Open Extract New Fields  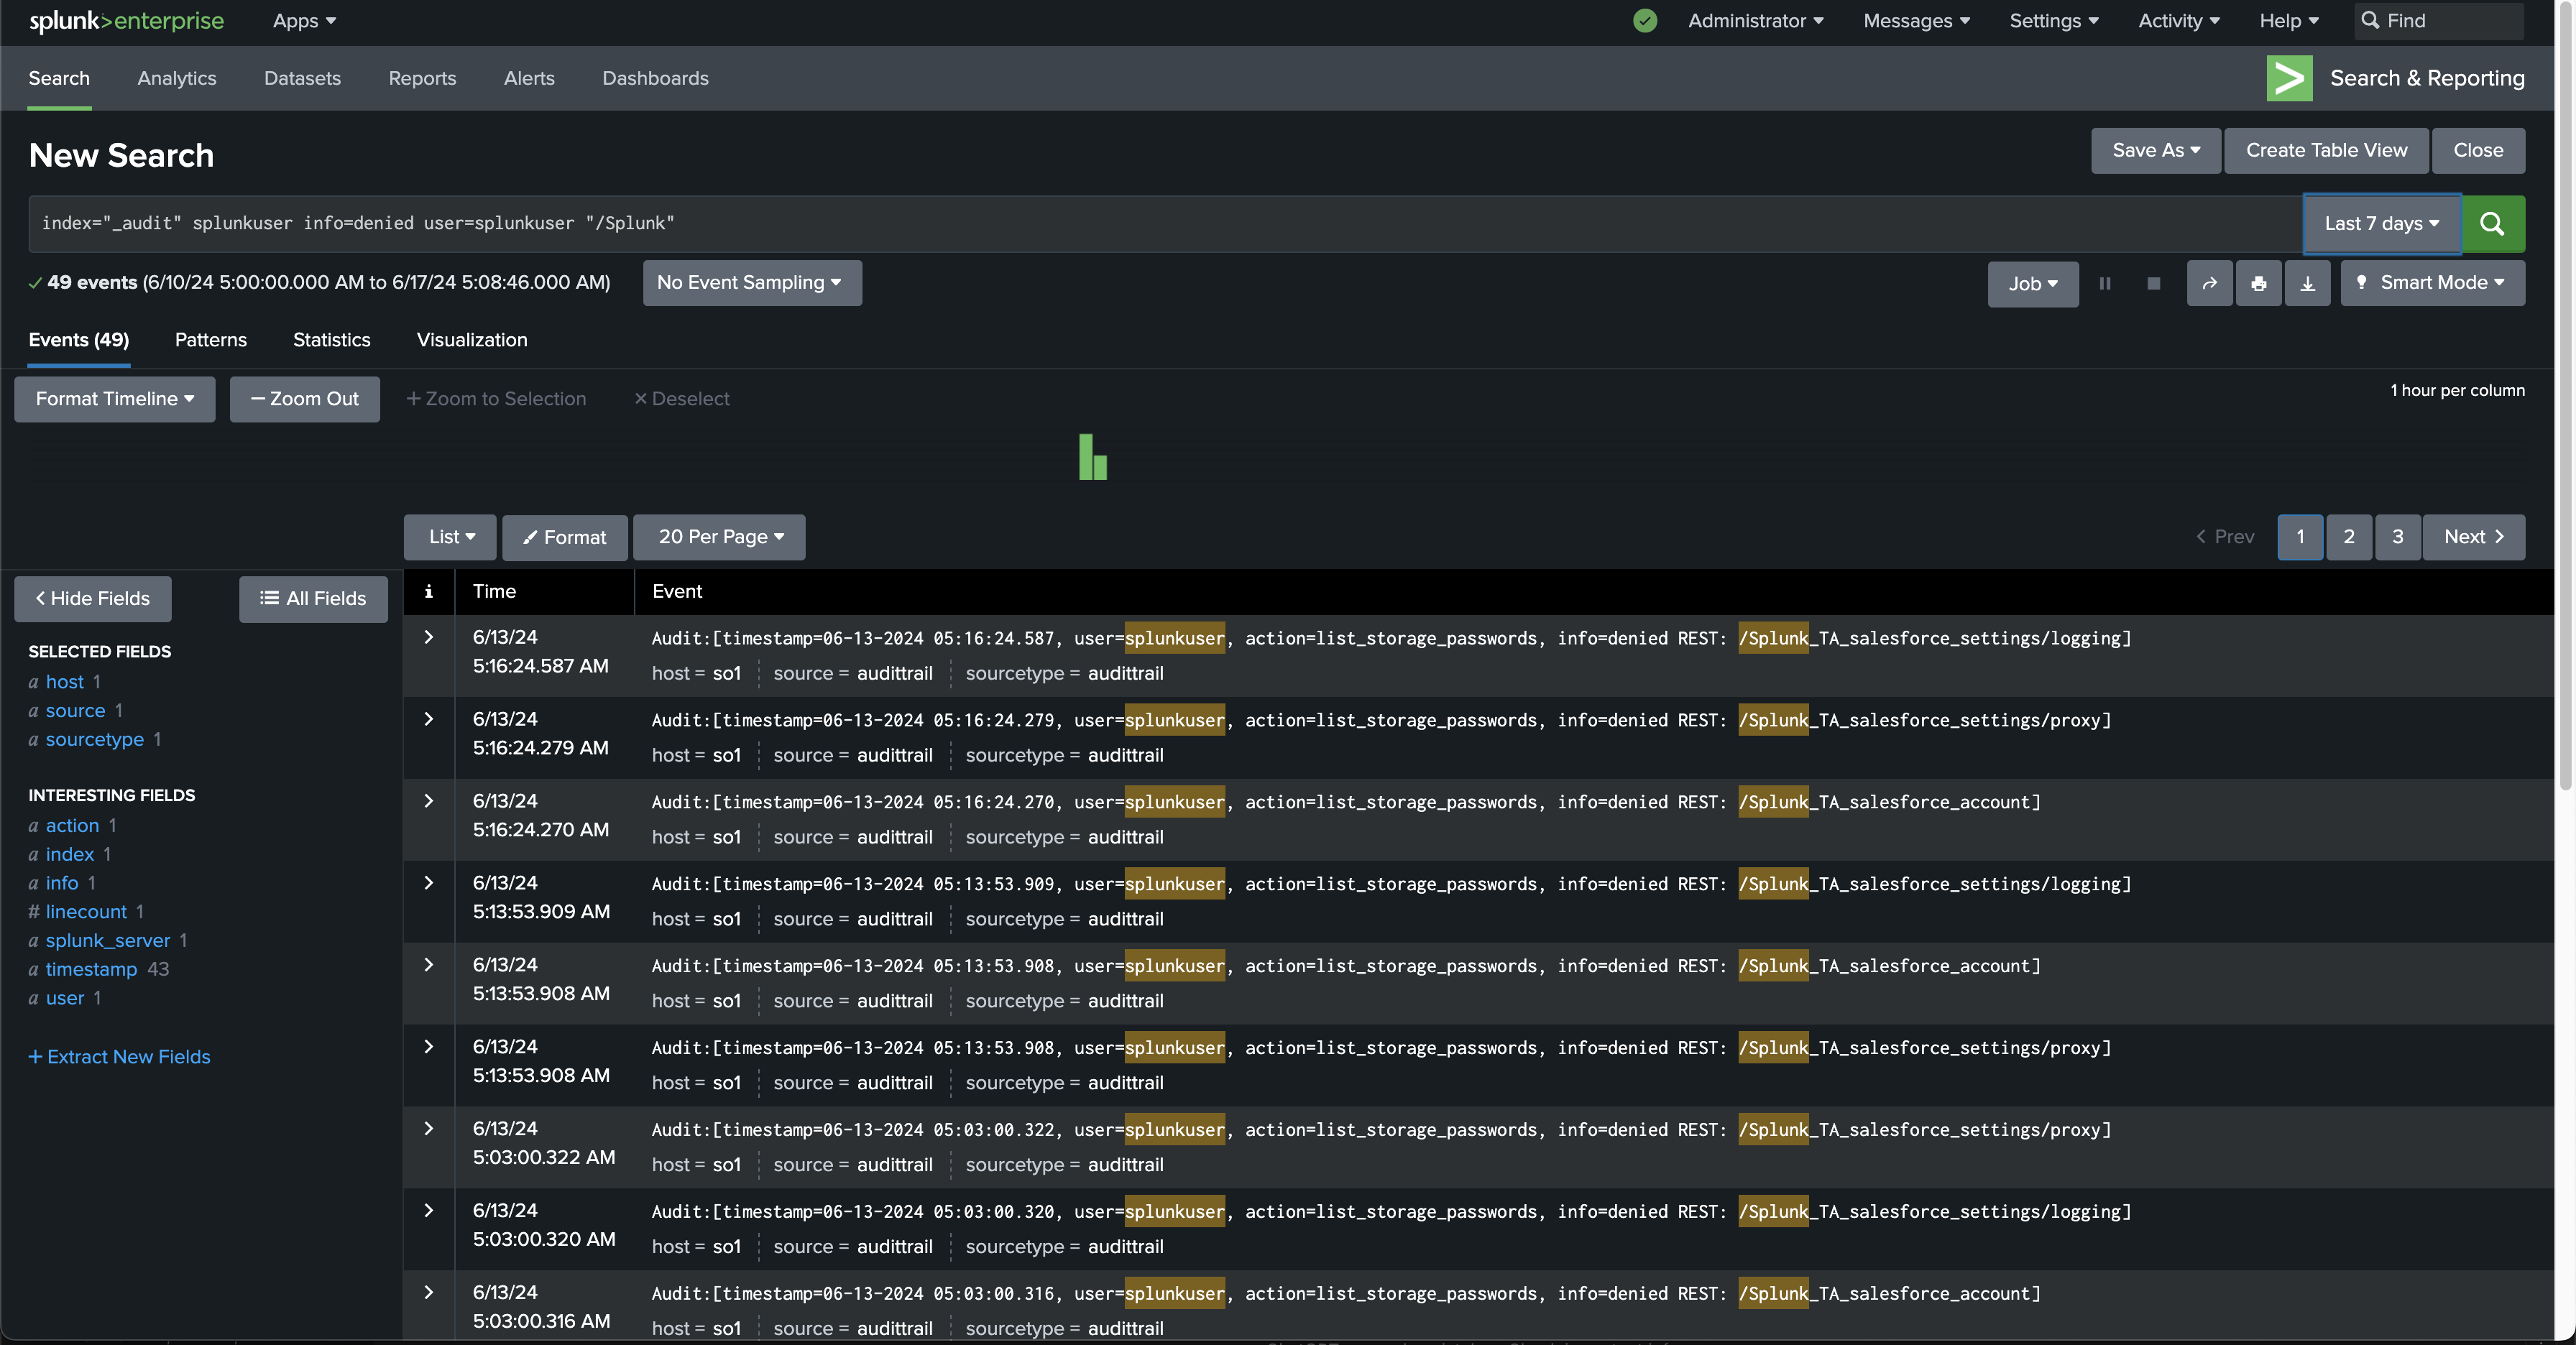tap(119, 1056)
